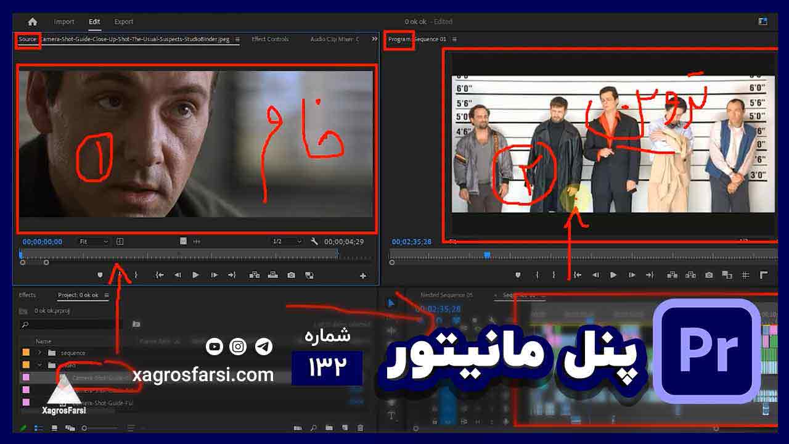Select the Program: Sequence 01 tab
The image size is (789, 444).
coord(417,39)
